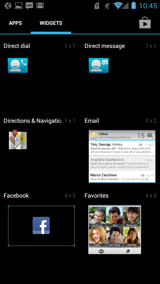Tap the Facebook logo widget preview
160x284 pixels.
coord(41,225)
